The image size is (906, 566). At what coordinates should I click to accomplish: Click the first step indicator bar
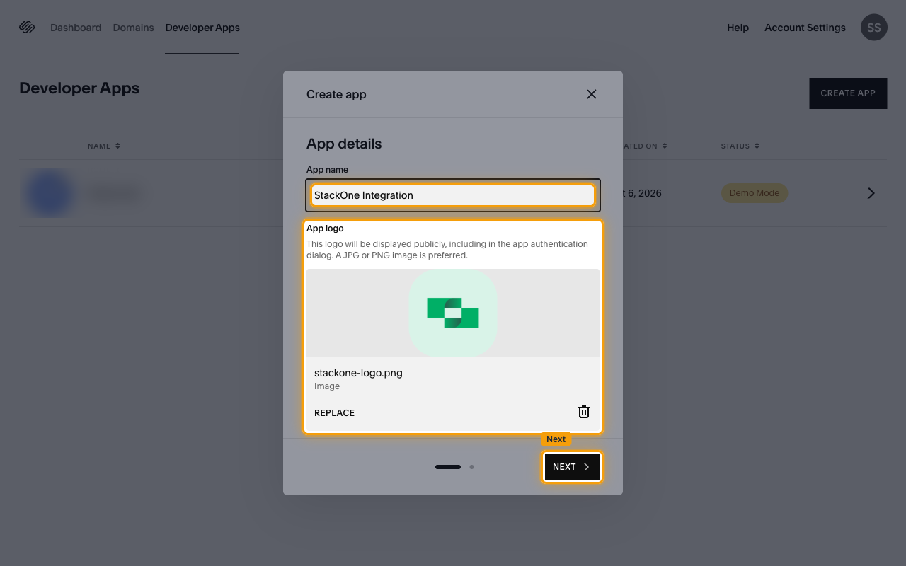pos(448,467)
